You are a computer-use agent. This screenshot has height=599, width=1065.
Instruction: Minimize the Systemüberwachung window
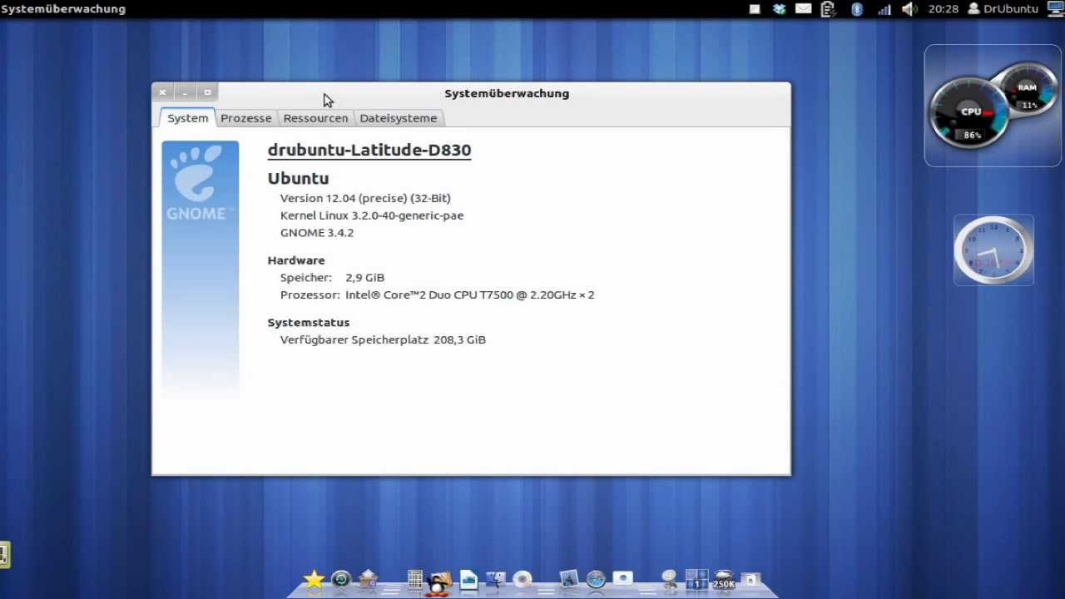(186, 92)
